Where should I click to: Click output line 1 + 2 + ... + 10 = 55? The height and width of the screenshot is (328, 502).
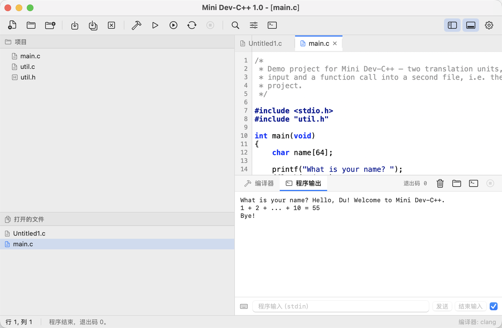[x=280, y=208]
